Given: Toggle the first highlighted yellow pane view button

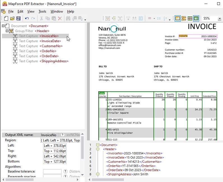Looking at the screenshot, I should point(178,18).
